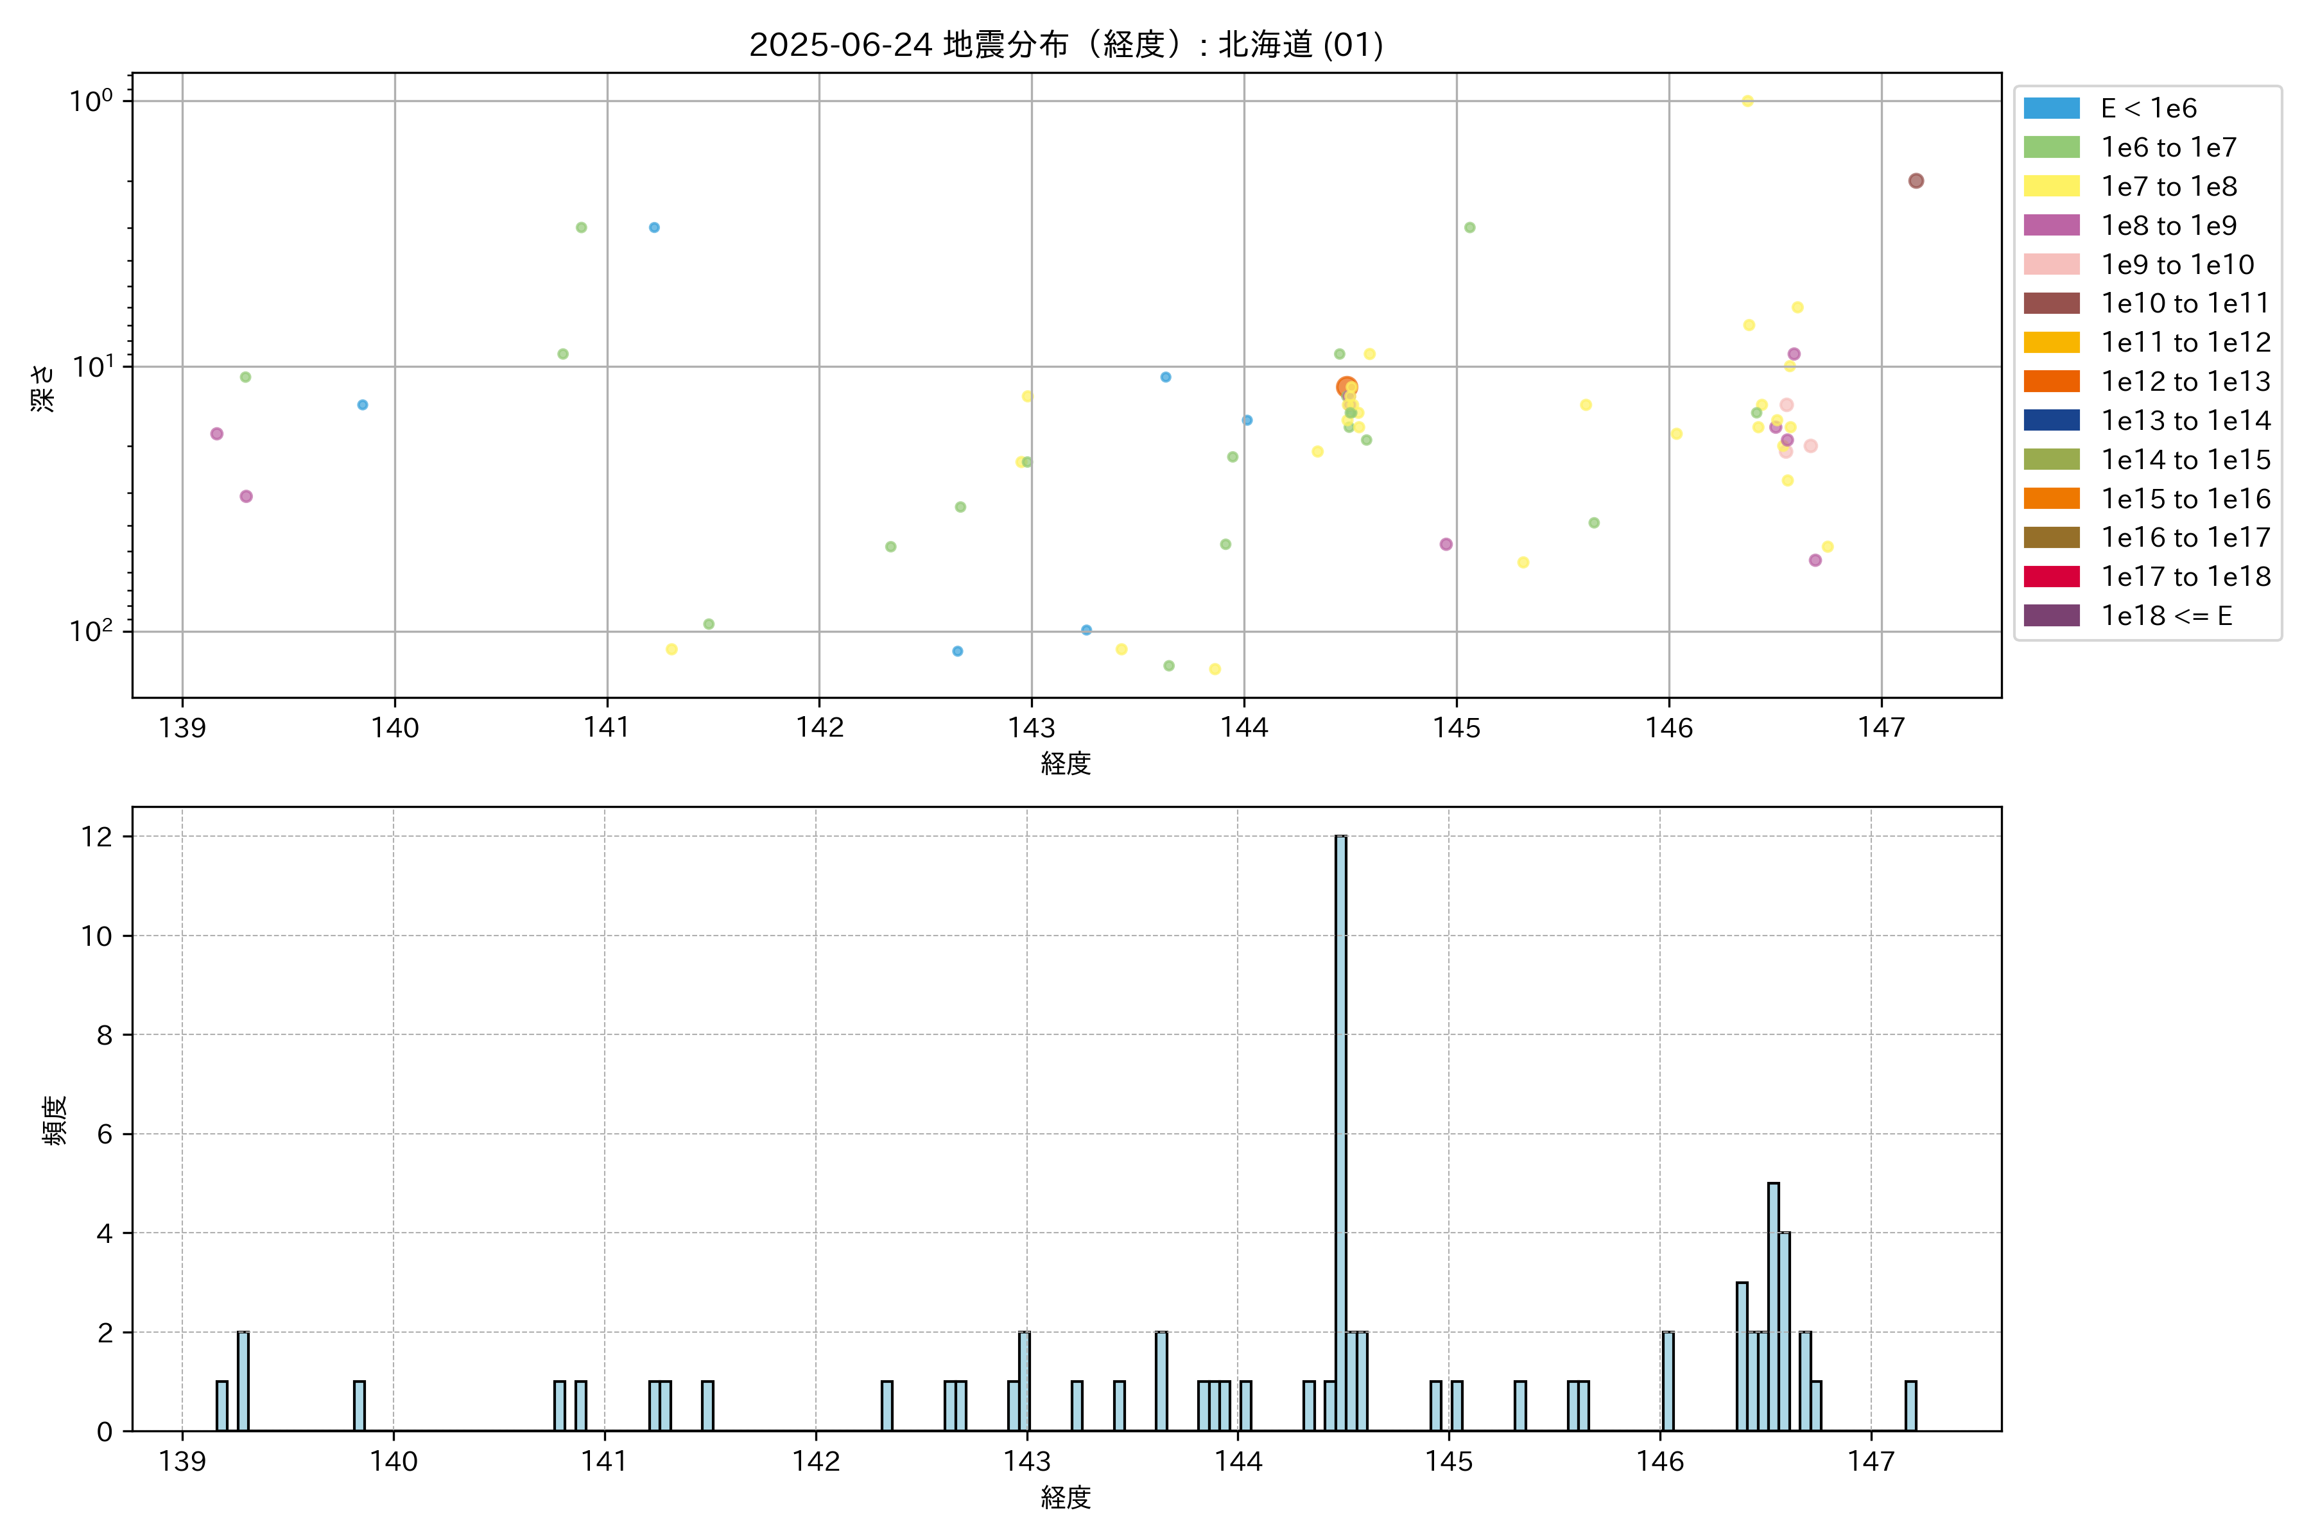Click the 頻度 y-axis label
Viewport: 2311px width, 1540px height.
[x=55, y=1120]
